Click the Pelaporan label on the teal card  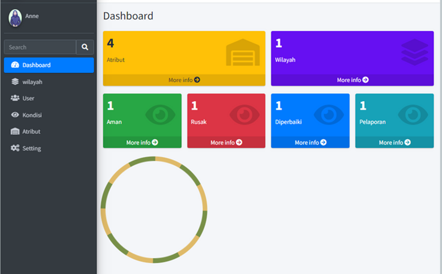click(372, 122)
